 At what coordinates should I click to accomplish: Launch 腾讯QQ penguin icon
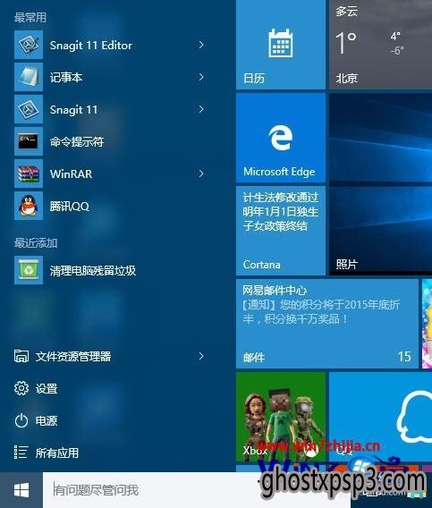point(29,206)
